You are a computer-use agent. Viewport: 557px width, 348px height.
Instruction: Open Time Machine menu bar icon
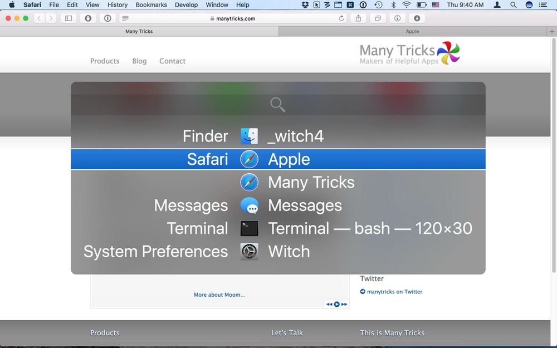click(x=378, y=5)
